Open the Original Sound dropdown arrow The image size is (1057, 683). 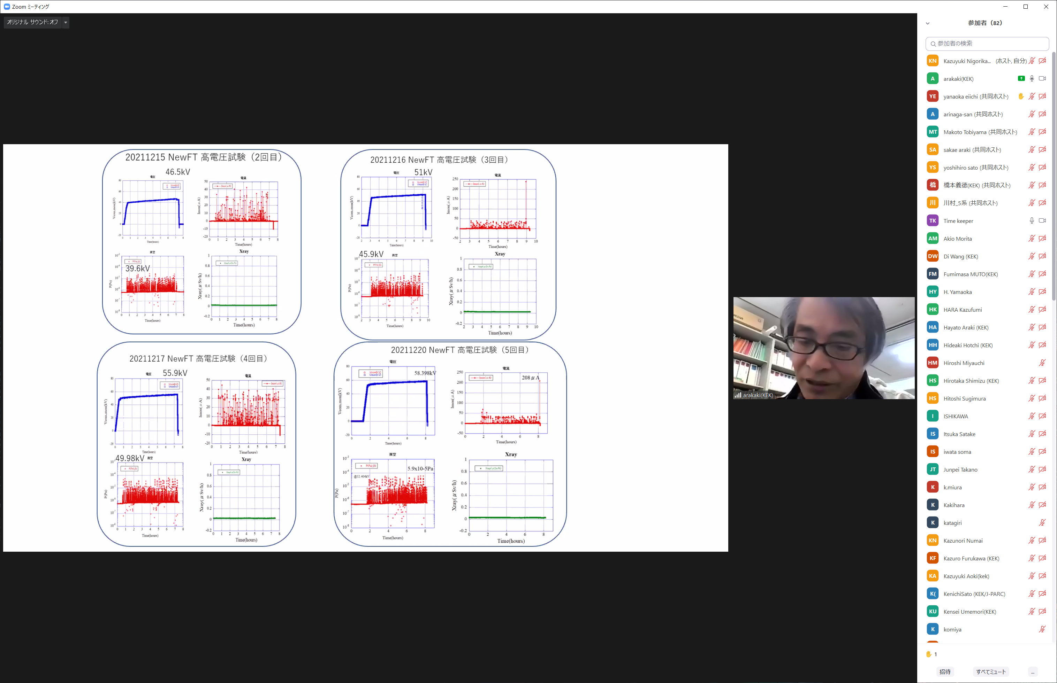66,22
